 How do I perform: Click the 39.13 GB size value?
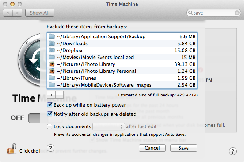(x=185, y=64)
